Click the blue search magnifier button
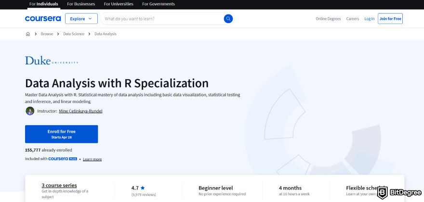This screenshot has height=202, width=424. (228, 19)
